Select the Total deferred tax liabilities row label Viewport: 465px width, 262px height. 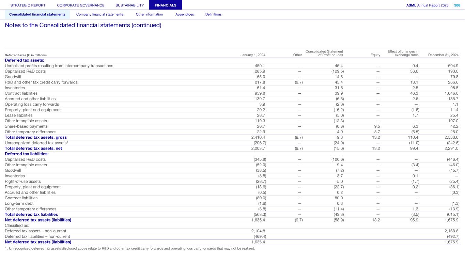[31, 215]
